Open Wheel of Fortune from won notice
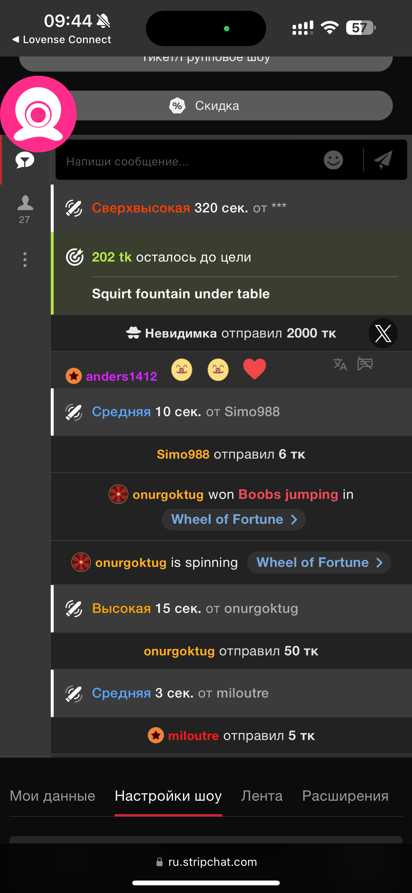The height and width of the screenshot is (893, 412). click(233, 519)
